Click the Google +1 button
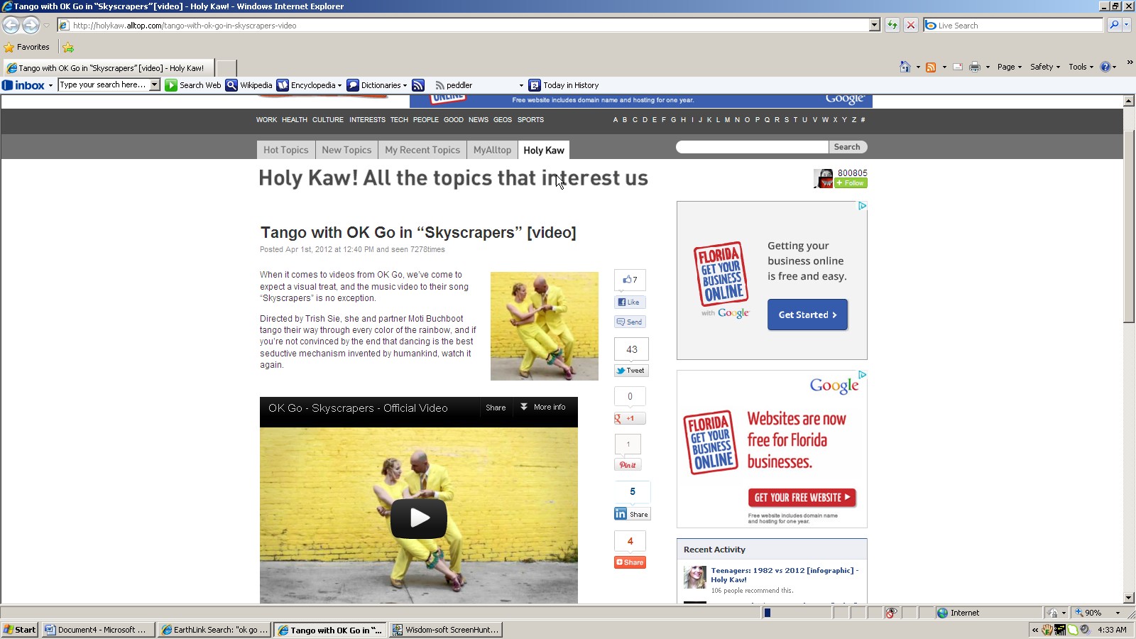Image resolution: width=1136 pixels, height=639 pixels. (630, 418)
